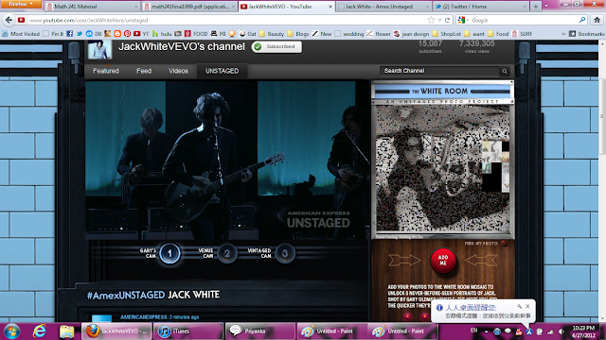Show hidden tray icons arrow
606x340 pixels.
coord(486,331)
